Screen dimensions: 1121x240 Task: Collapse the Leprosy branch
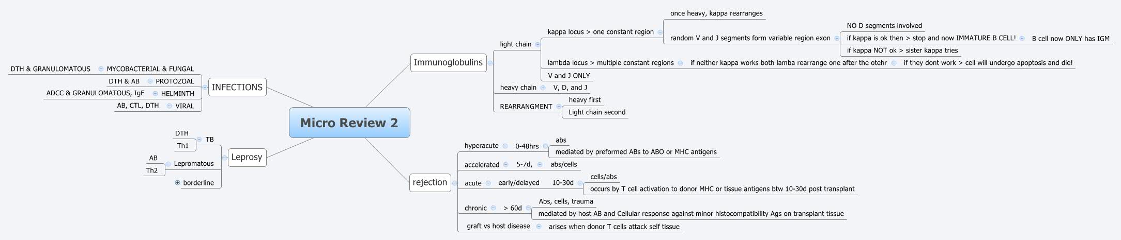pos(224,158)
